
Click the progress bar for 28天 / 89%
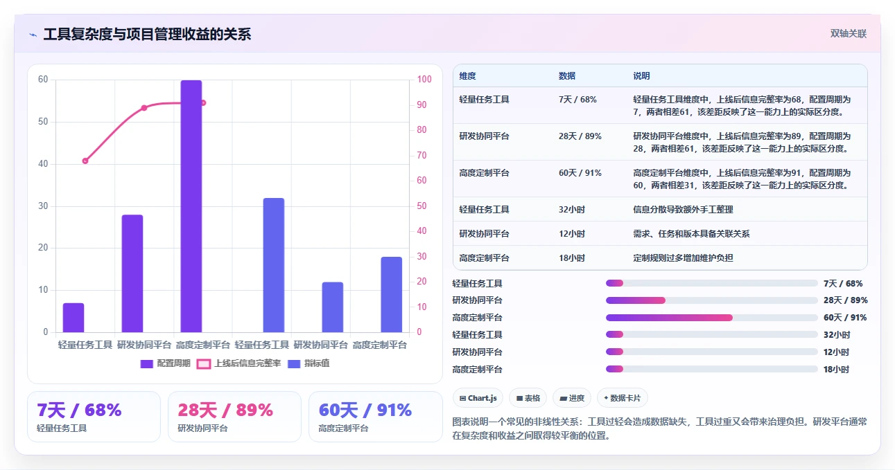coord(712,300)
